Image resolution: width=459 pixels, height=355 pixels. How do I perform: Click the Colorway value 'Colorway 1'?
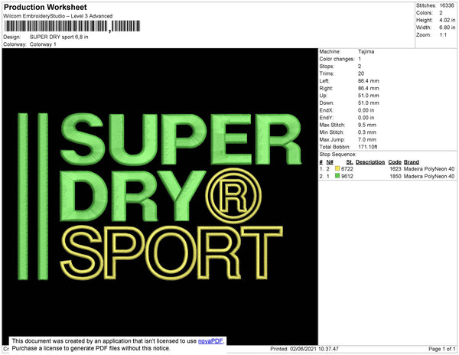pos(43,44)
